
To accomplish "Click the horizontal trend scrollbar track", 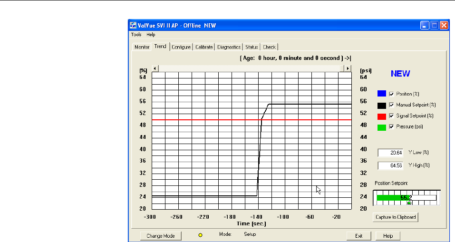I will tap(251, 68).
